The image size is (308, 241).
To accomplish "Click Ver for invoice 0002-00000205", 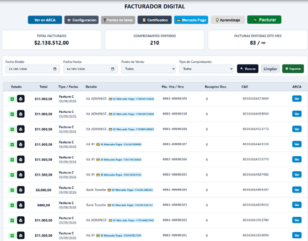I will pos(297,175).
